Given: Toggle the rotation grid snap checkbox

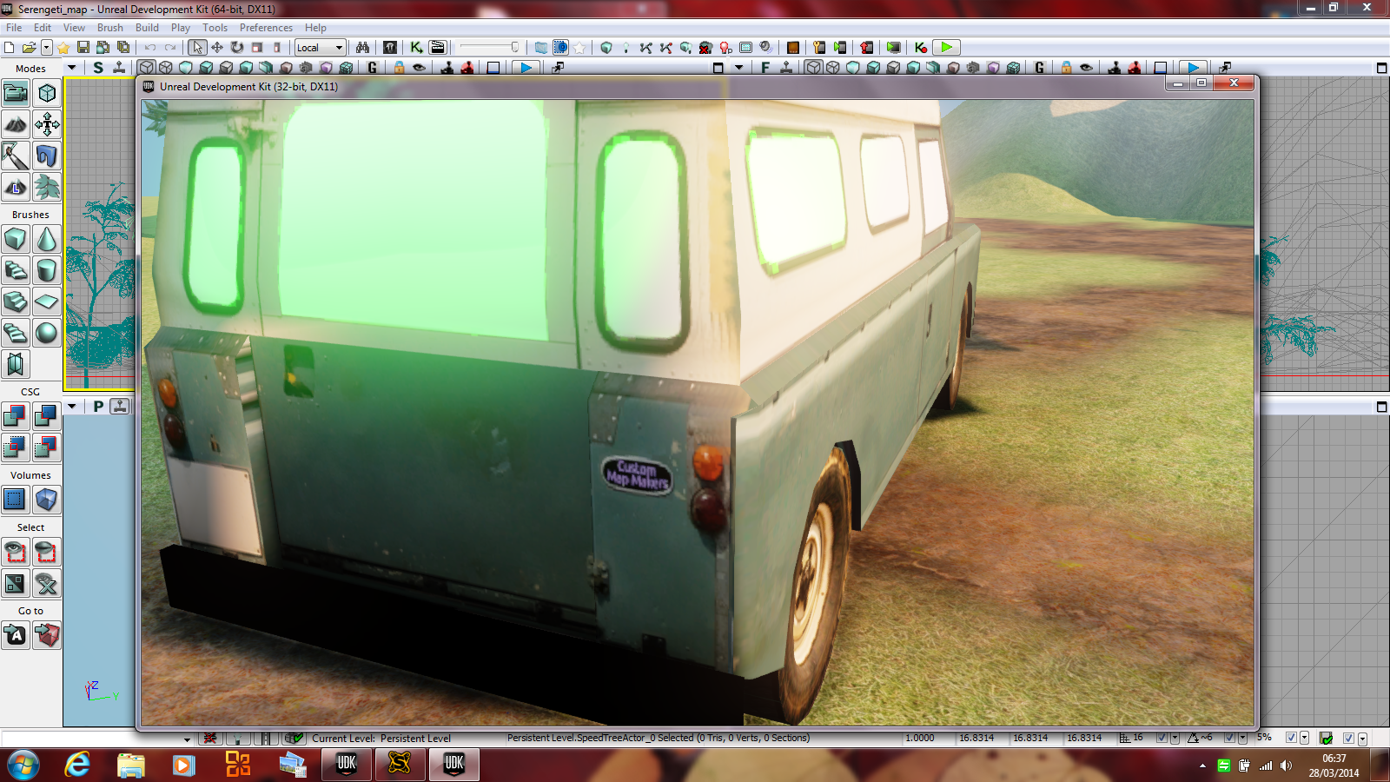Looking at the screenshot, I should (x=1229, y=738).
